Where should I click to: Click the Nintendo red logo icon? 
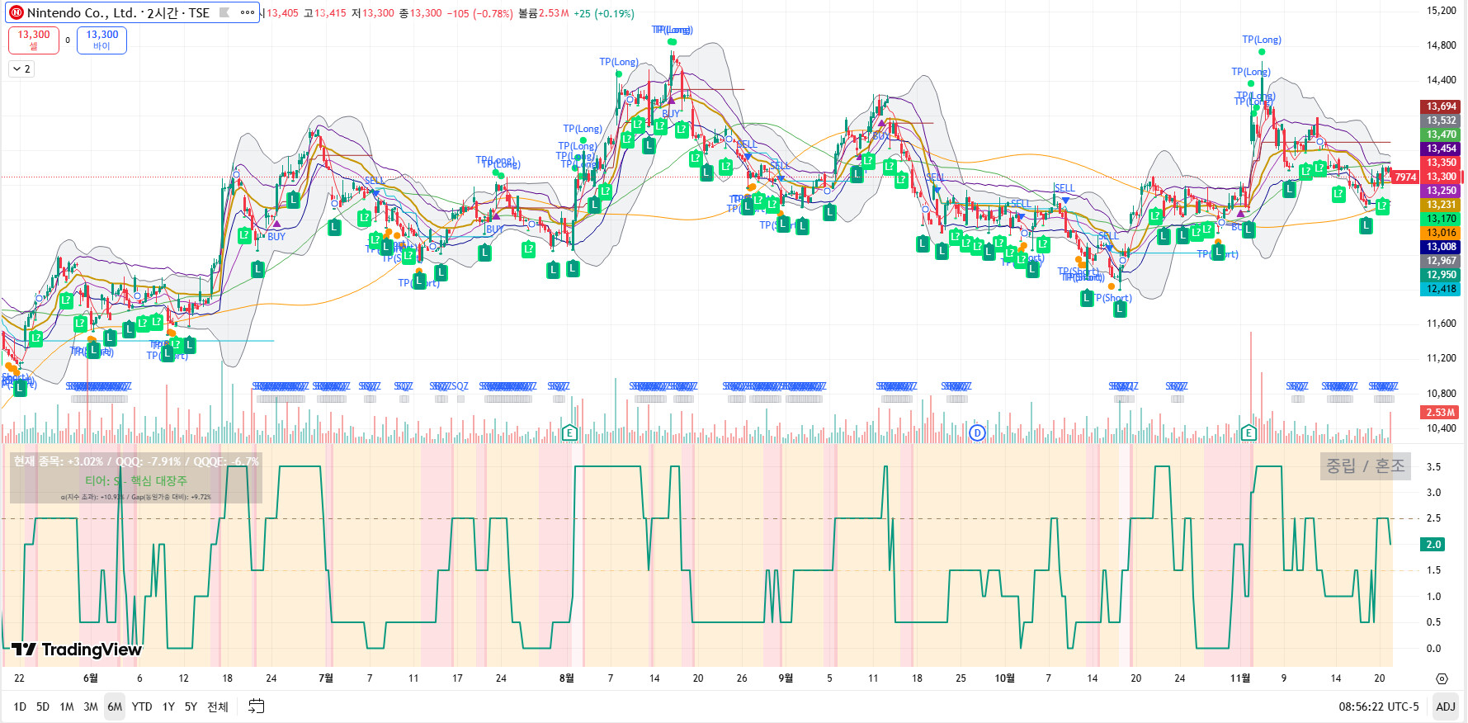tap(16, 12)
